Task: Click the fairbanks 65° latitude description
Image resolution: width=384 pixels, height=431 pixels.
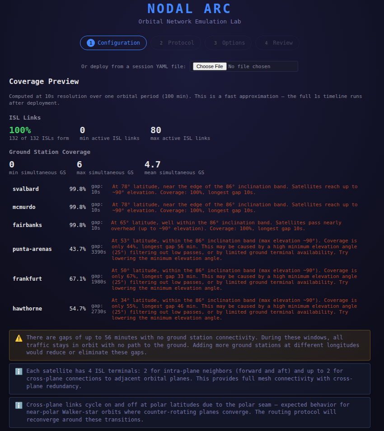Action: pyautogui.click(x=226, y=226)
